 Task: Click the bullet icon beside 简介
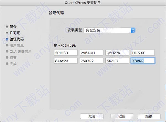click(7, 27)
